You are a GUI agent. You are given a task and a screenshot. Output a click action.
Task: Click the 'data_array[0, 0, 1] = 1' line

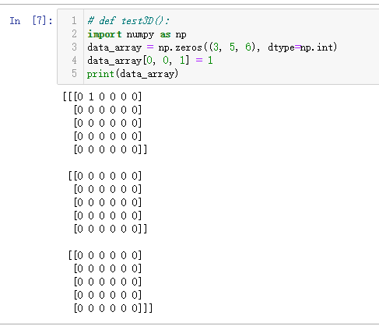pyautogui.click(x=150, y=61)
